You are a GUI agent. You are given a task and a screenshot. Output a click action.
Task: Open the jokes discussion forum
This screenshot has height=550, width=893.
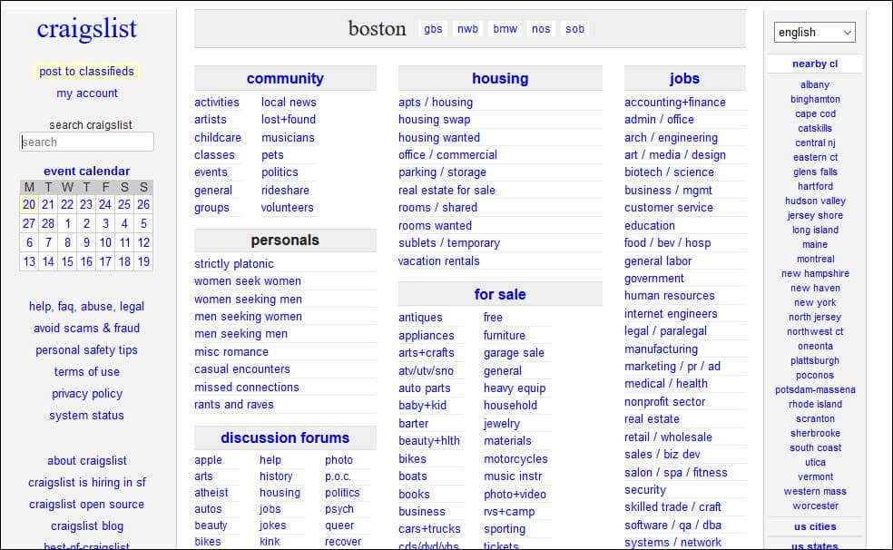[273, 525]
